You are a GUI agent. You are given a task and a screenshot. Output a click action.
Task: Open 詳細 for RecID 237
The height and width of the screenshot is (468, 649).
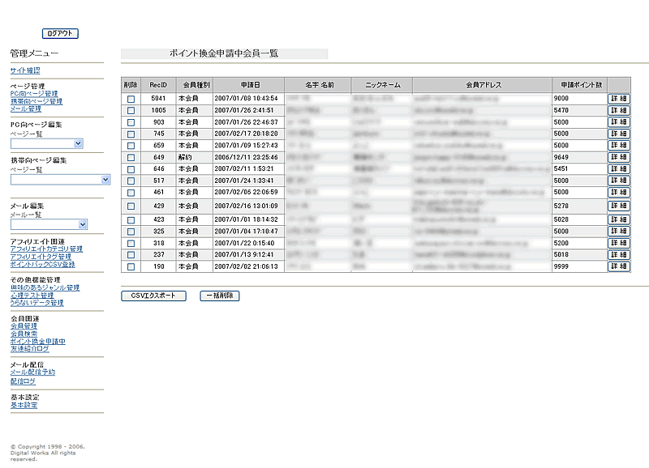(619, 255)
